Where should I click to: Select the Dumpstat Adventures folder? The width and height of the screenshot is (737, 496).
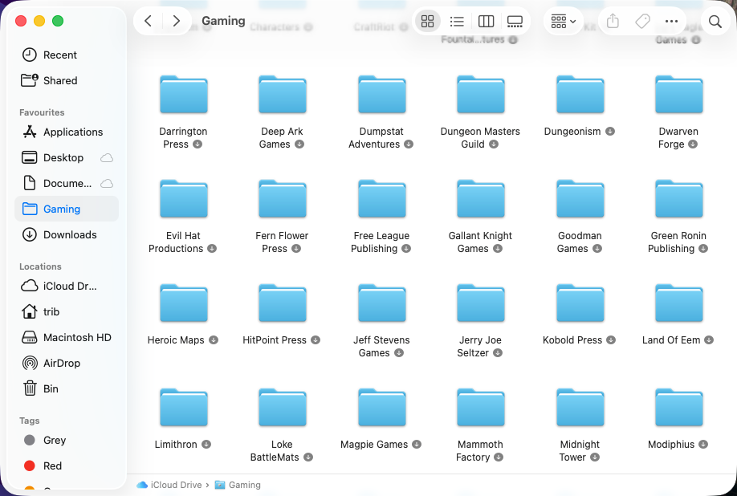click(x=381, y=95)
